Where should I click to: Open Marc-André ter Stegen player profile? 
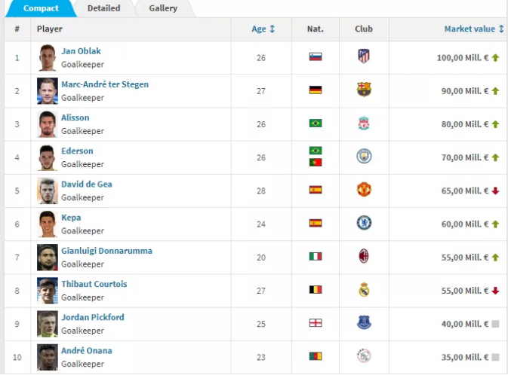[x=105, y=84]
